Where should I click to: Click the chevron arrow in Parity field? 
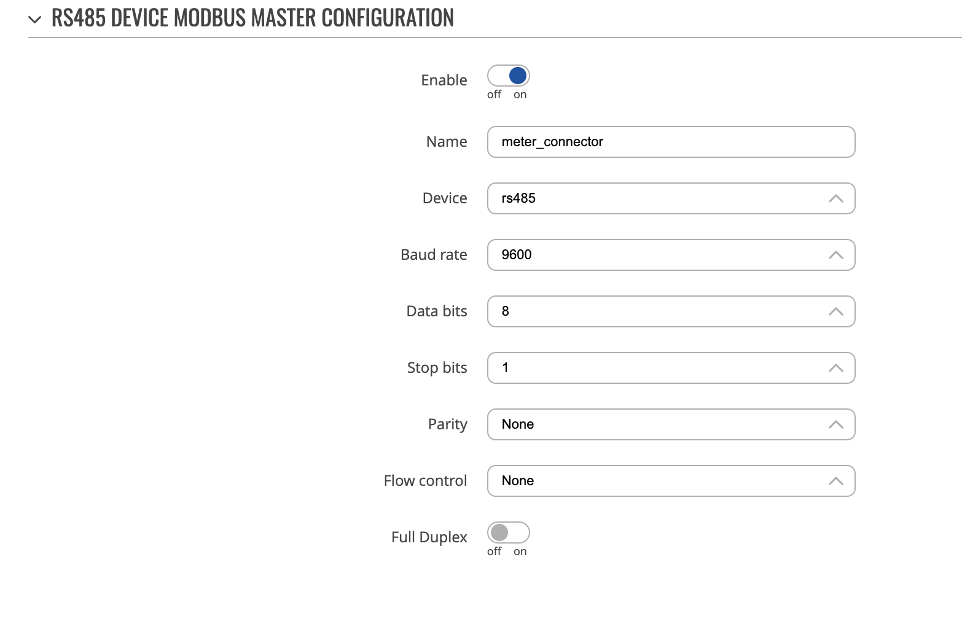tap(835, 424)
